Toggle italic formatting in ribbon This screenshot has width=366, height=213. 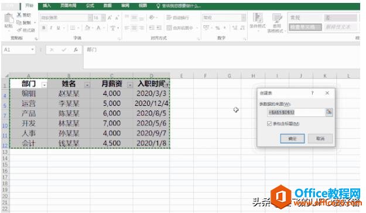pyautogui.click(x=51, y=28)
